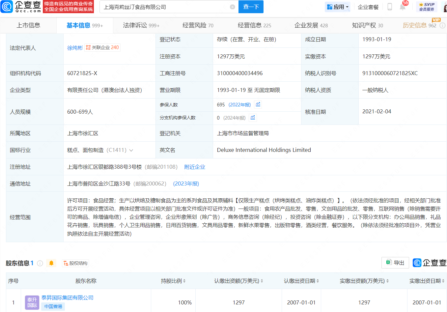This screenshot has width=447, height=312.
Task: Click the 查一下 search button
Action: 251,7
